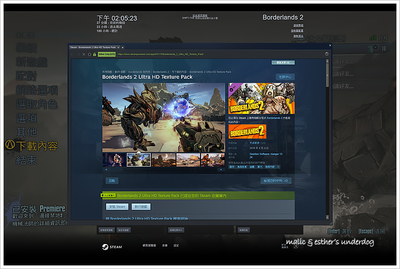Screen dimensions: 400x269
Task: Click the overlay community hub panel button
Action: (x=176, y=230)
